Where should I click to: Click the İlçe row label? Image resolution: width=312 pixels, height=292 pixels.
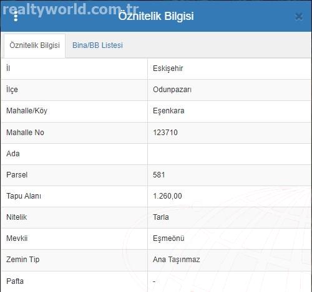click(12, 90)
